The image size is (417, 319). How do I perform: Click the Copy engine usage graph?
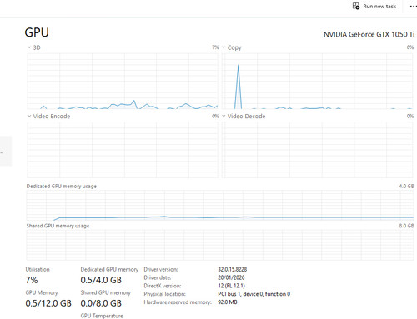[x=318, y=81]
